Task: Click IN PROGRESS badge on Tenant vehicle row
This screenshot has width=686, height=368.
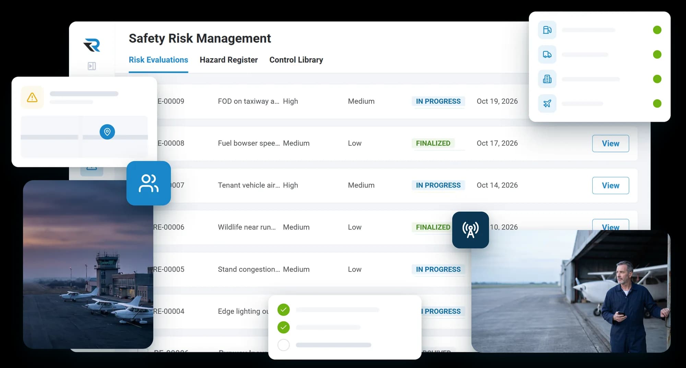Action: tap(438, 185)
